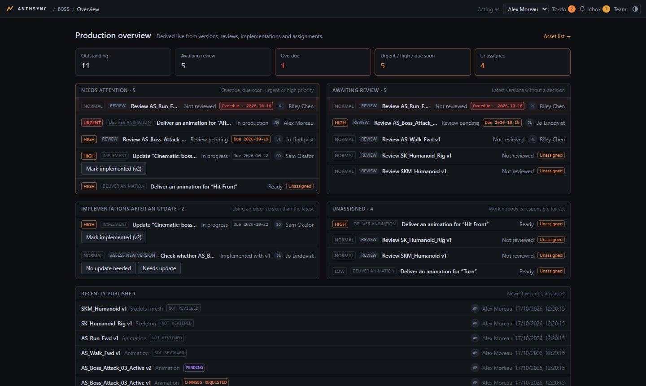Click the CHANGES REQUESTED badge
The image size is (646, 386).
point(206,382)
